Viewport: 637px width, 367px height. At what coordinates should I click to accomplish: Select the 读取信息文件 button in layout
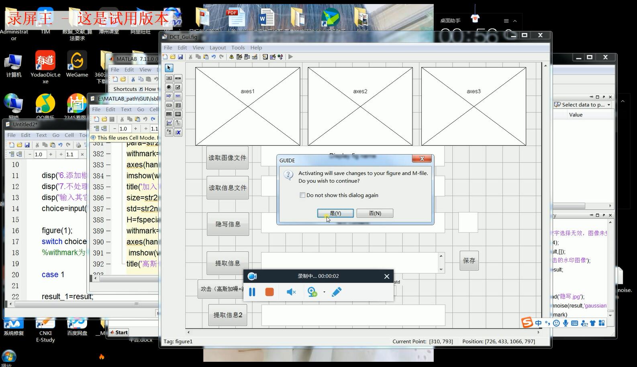(x=228, y=188)
